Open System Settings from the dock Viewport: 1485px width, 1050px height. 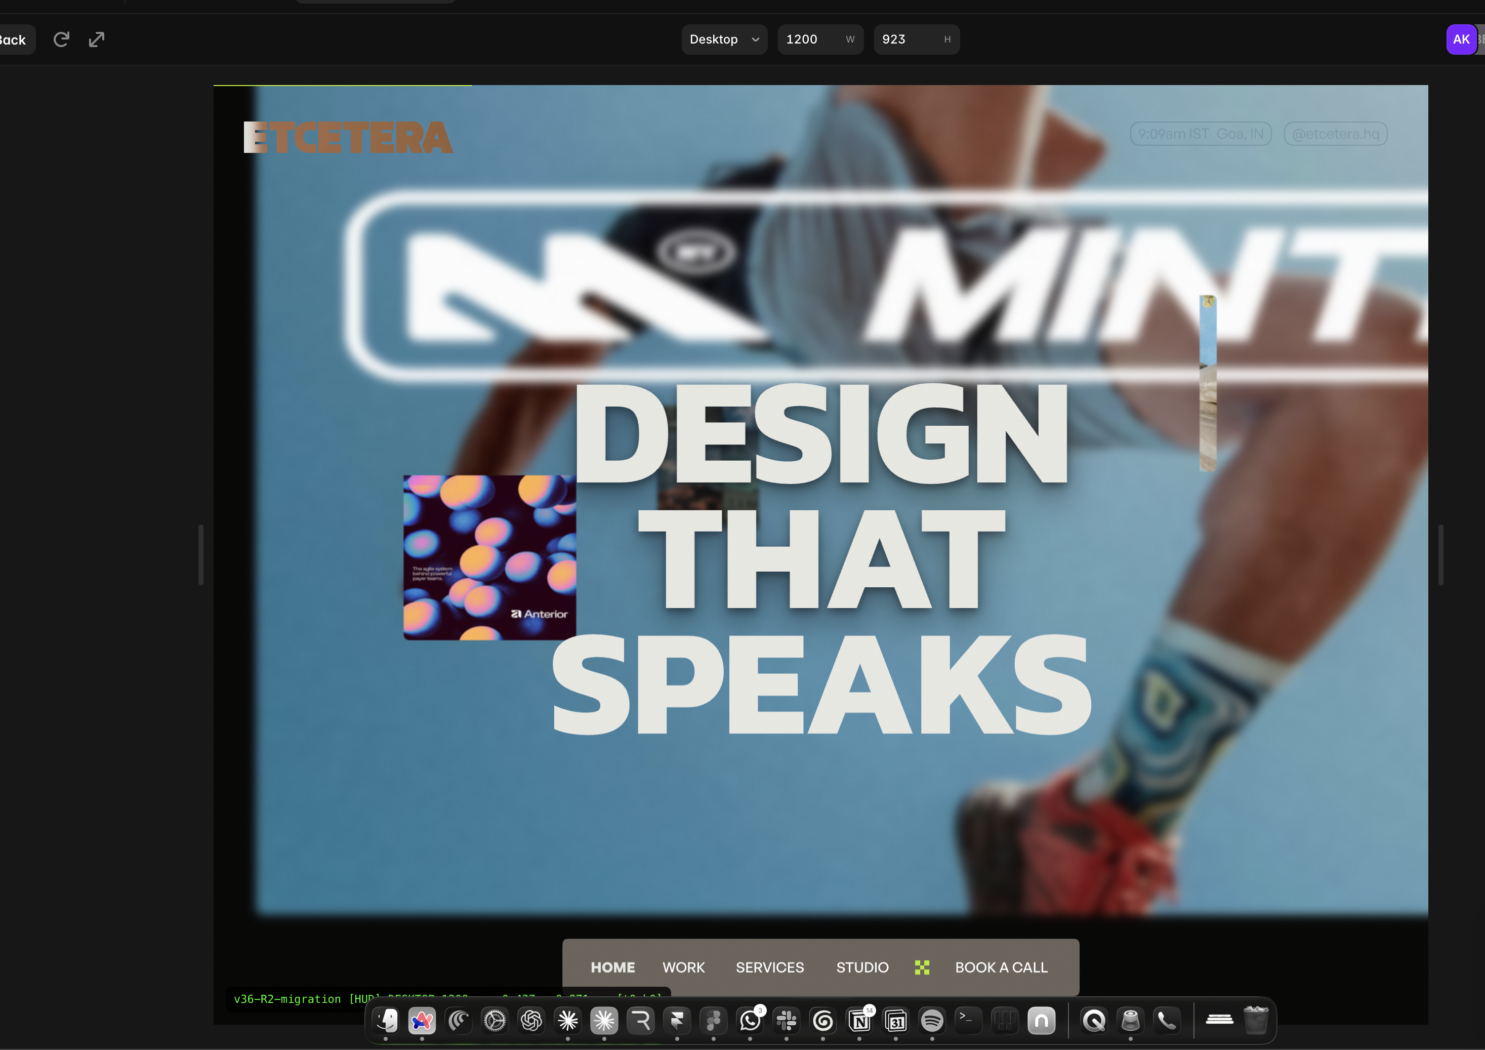pos(495,1021)
